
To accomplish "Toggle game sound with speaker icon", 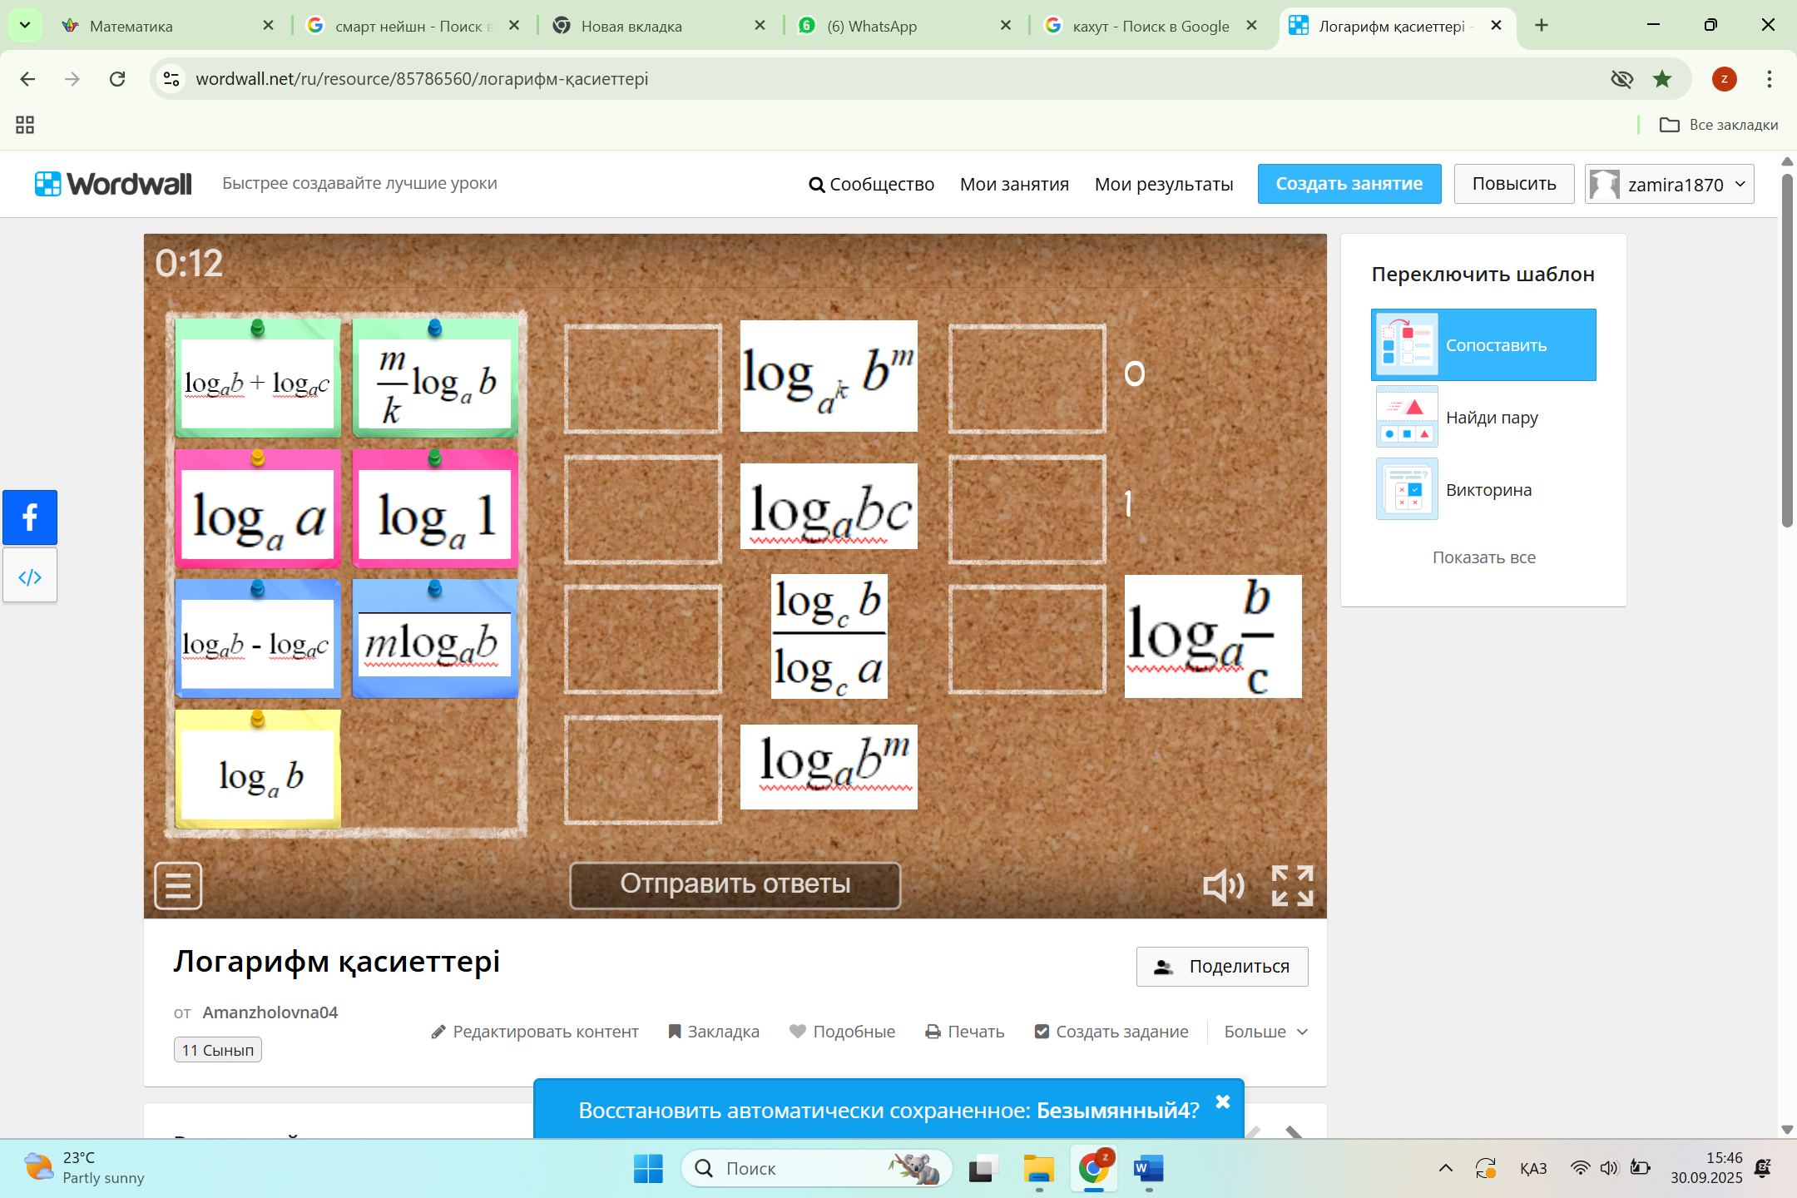I will (x=1223, y=886).
